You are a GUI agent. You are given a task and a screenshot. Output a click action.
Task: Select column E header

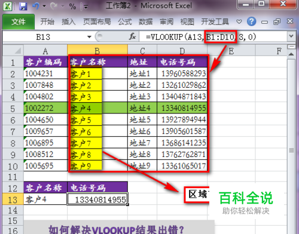click(231, 51)
